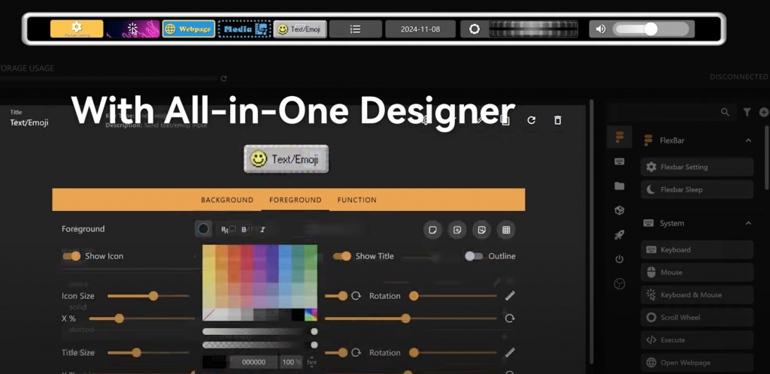The width and height of the screenshot is (770, 374).
Task: Click the ruler icon beside Icon Rotation
Action: coord(511,296)
